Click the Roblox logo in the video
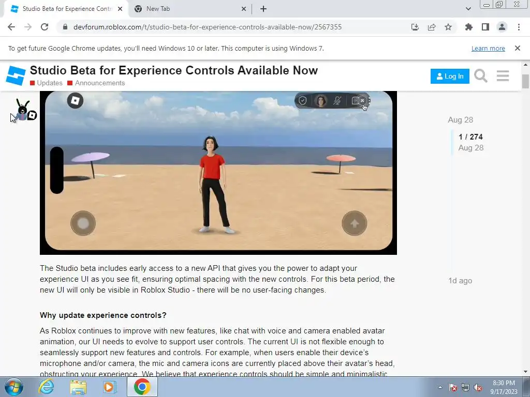This screenshot has height=397, width=530. pos(75,101)
